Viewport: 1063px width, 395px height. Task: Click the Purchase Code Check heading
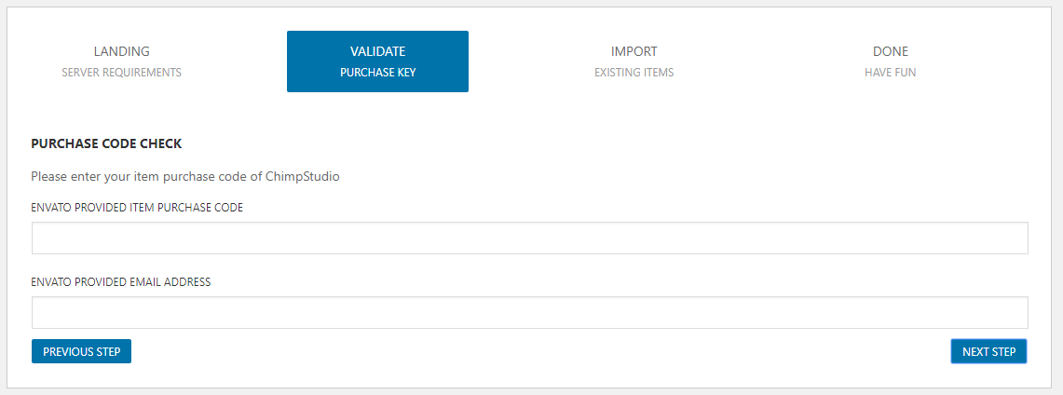(x=106, y=143)
